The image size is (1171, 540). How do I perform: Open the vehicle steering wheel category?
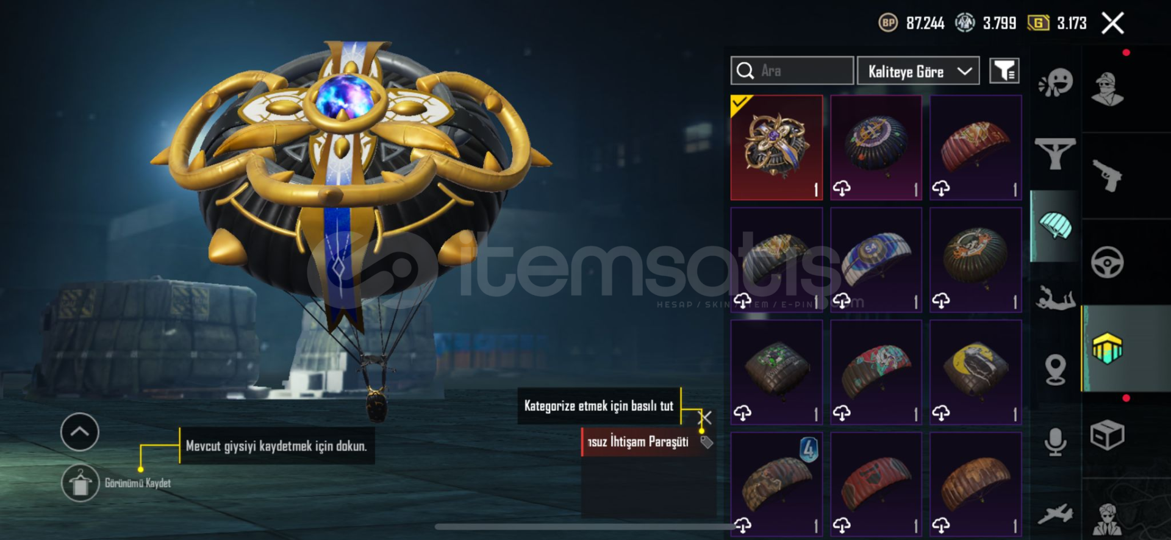click(x=1107, y=262)
